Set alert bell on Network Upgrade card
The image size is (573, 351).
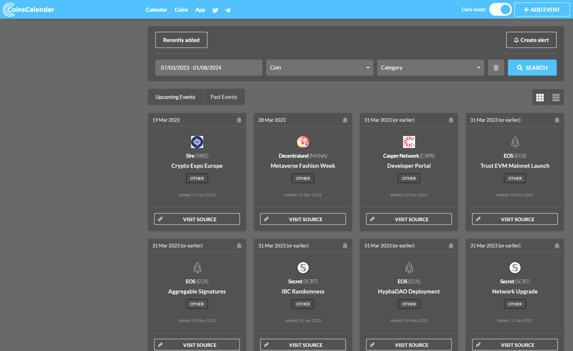coord(557,246)
